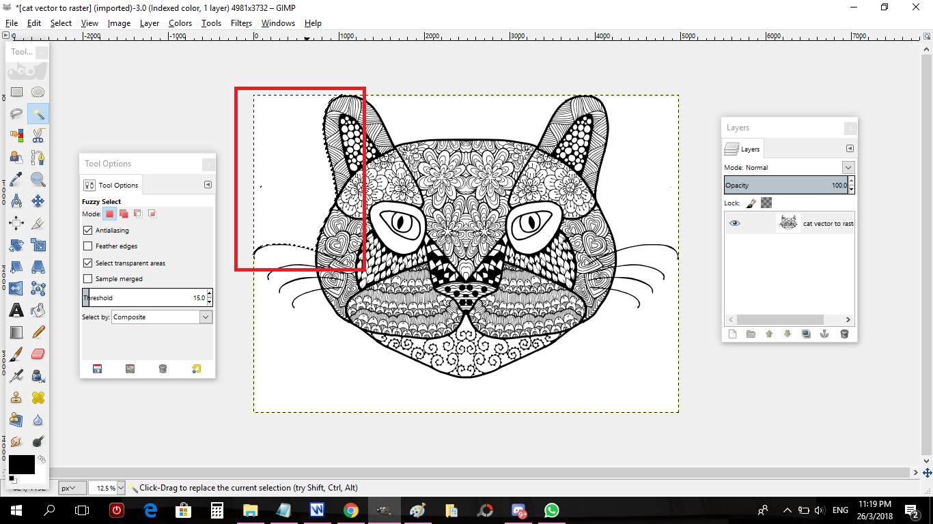Select the Heal bandage tool
The width and height of the screenshot is (933, 524).
(x=38, y=398)
